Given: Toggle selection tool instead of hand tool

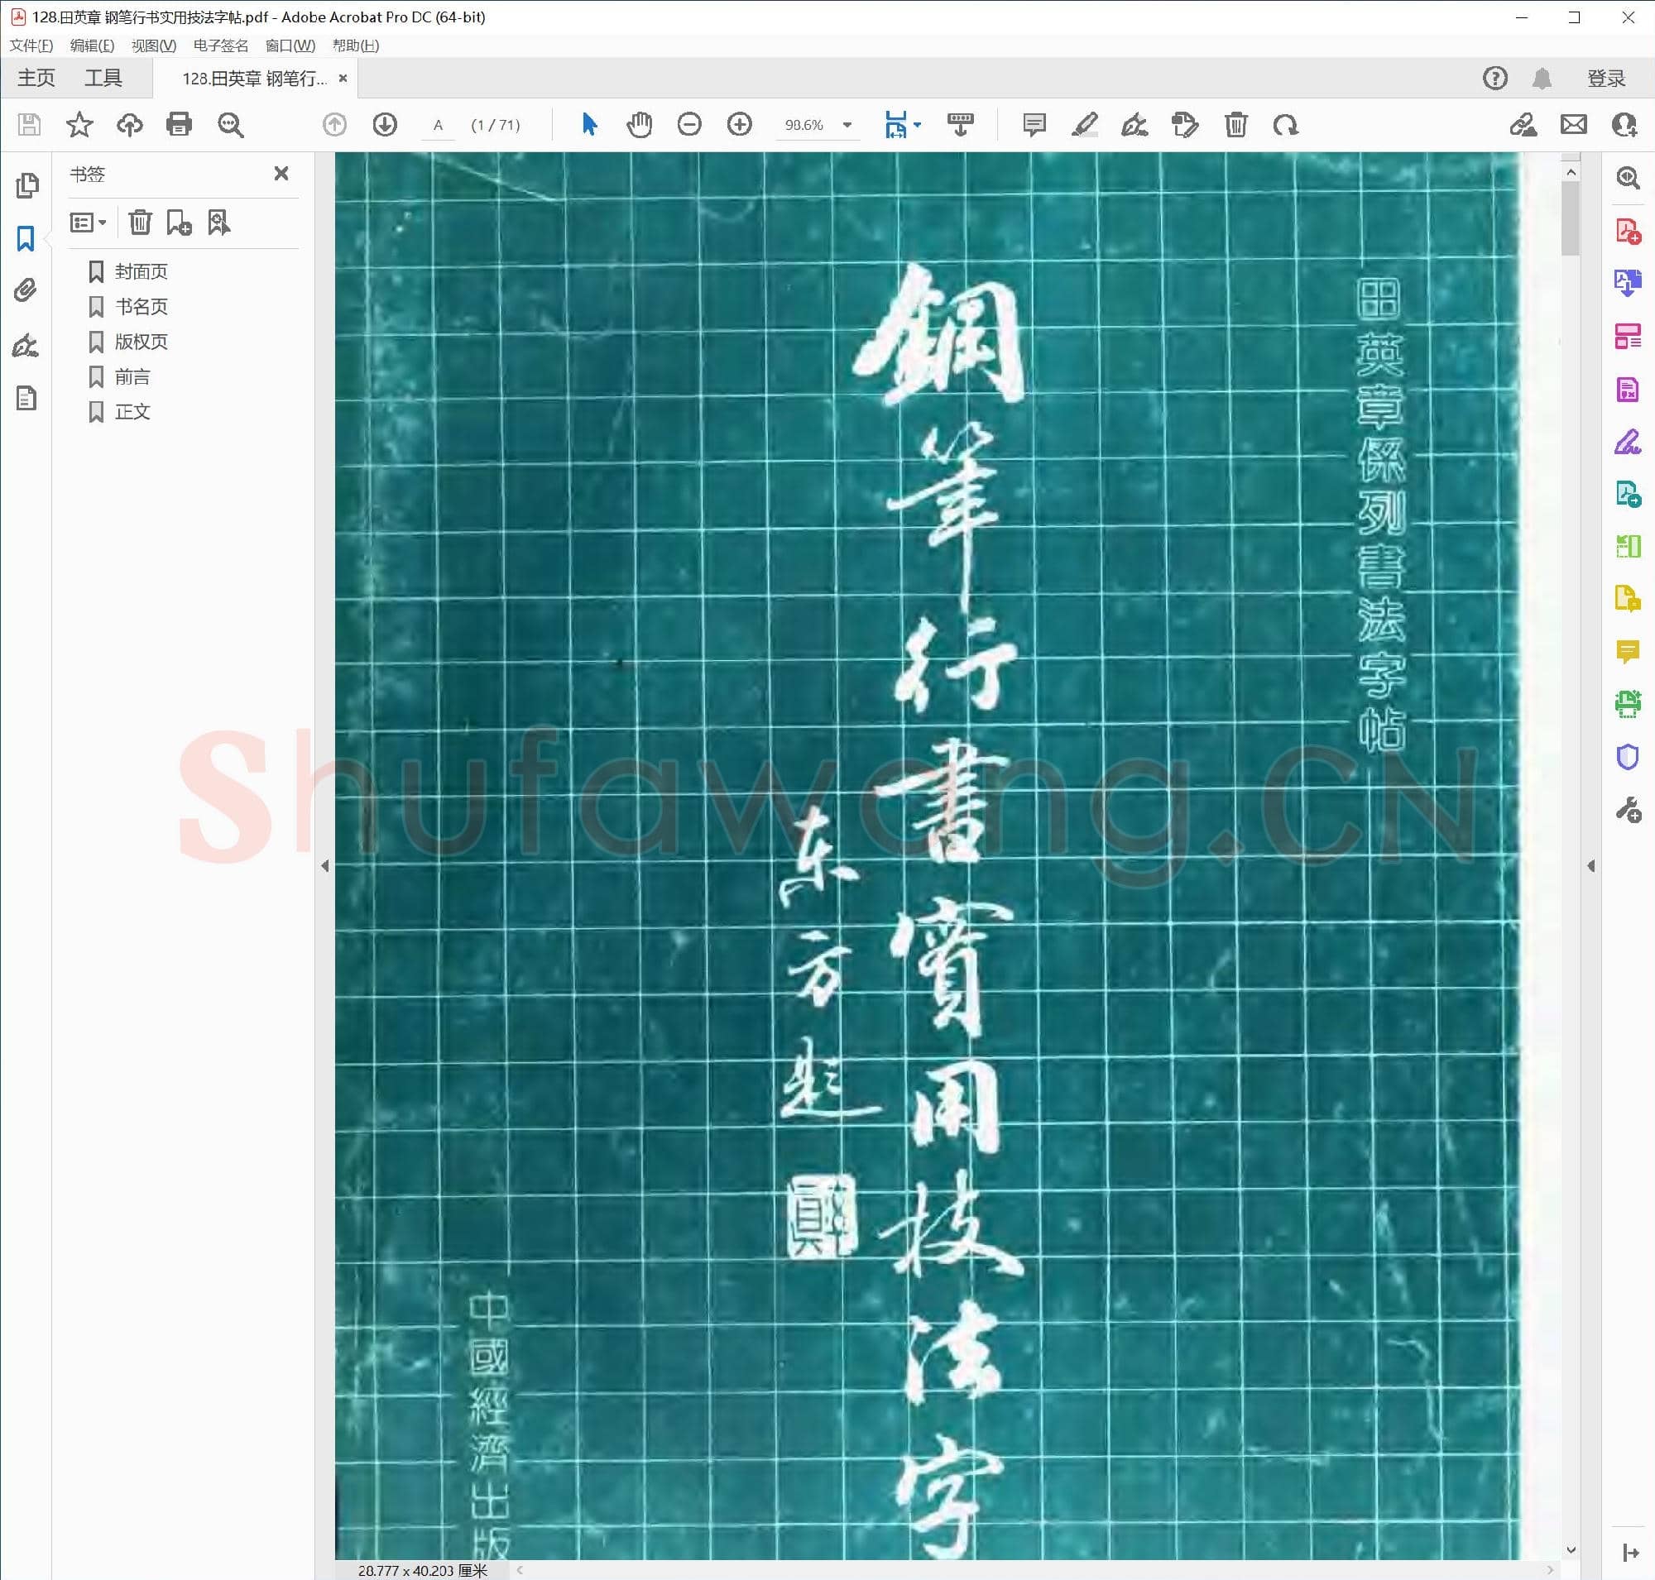Looking at the screenshot, I should (x=590, y=125).
